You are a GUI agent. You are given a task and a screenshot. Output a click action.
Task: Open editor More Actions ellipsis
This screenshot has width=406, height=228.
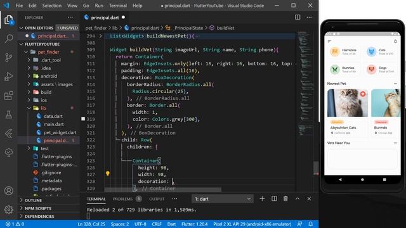pyautogui.click(x=309, y=17)
